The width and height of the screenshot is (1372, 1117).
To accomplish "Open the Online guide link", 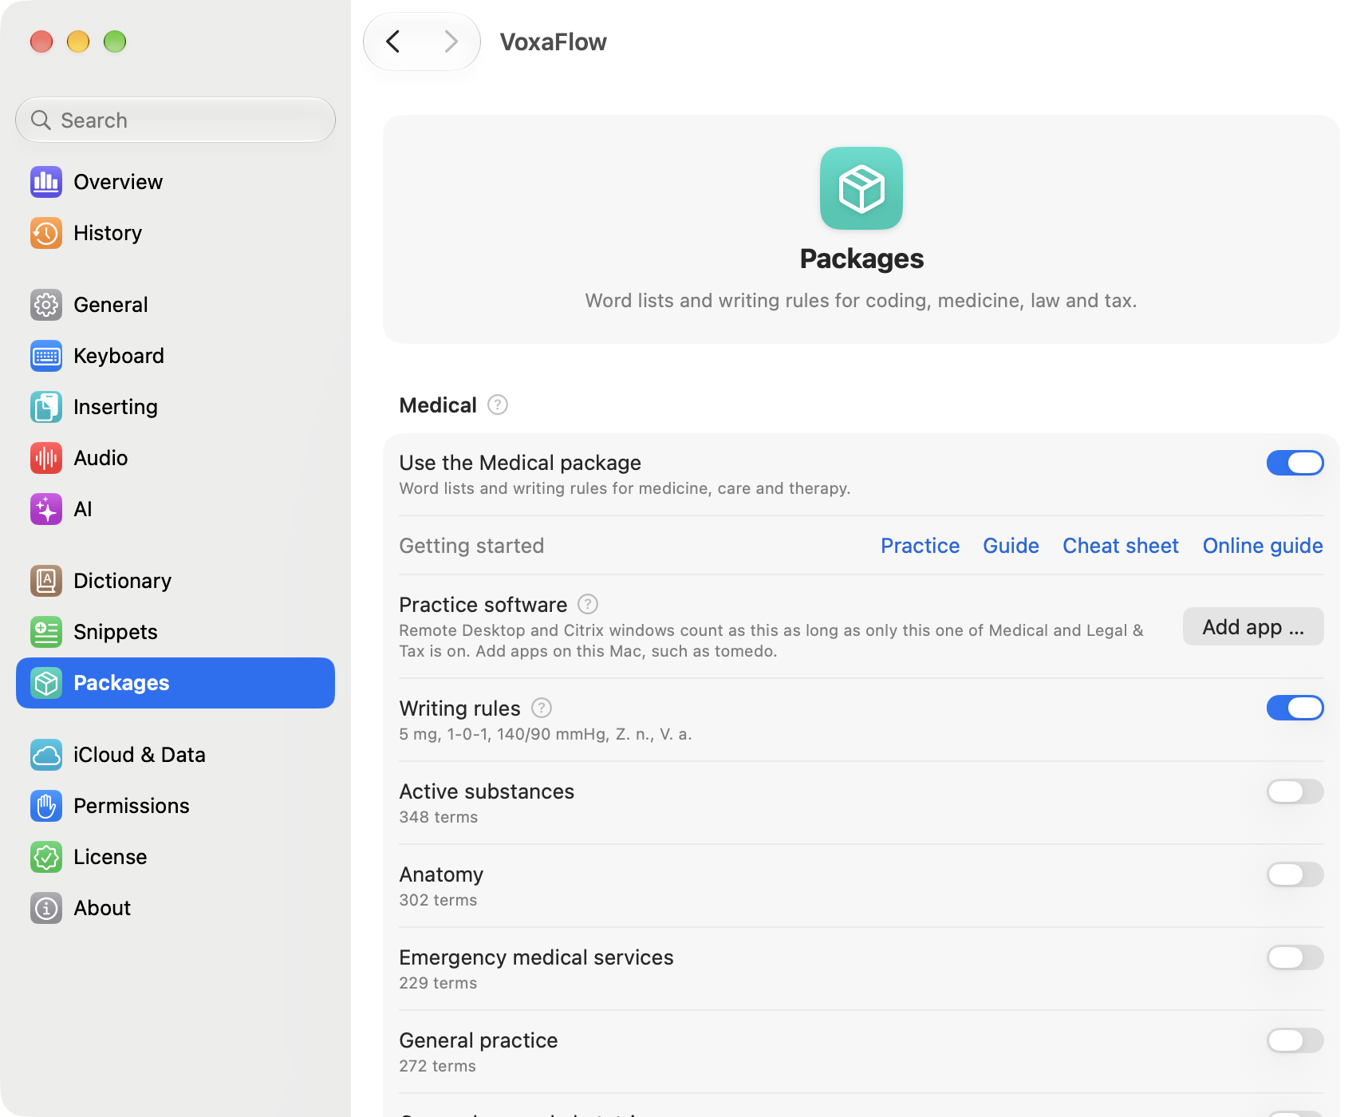I will coord(1263,546).
